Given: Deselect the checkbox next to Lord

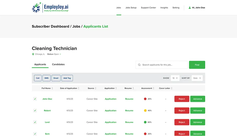Looking at the screenshot, I should point(35,122).
